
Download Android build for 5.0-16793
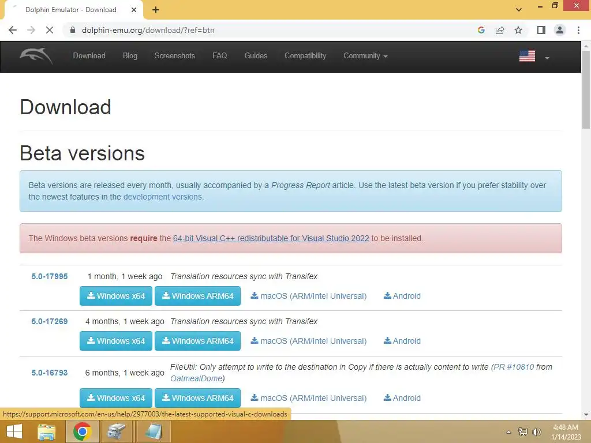(402, 398)
